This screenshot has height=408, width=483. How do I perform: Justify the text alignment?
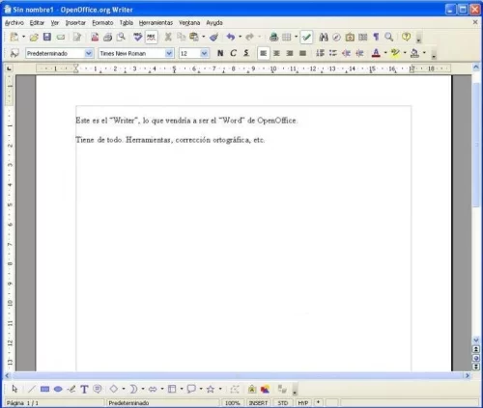tap(302, 53)
